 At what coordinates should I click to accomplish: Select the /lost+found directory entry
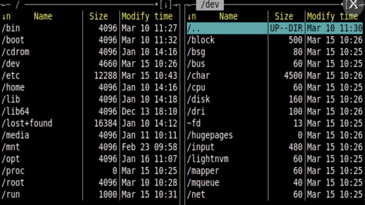[x=27, y=123]
